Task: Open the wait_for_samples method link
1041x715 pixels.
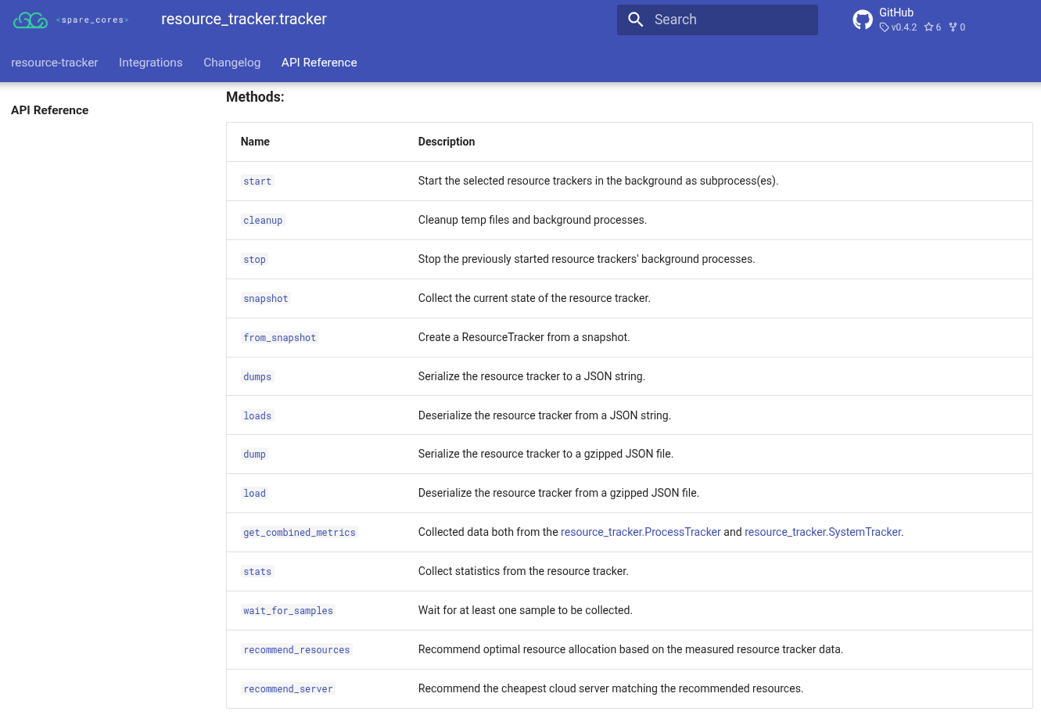Action: point(289,611)
